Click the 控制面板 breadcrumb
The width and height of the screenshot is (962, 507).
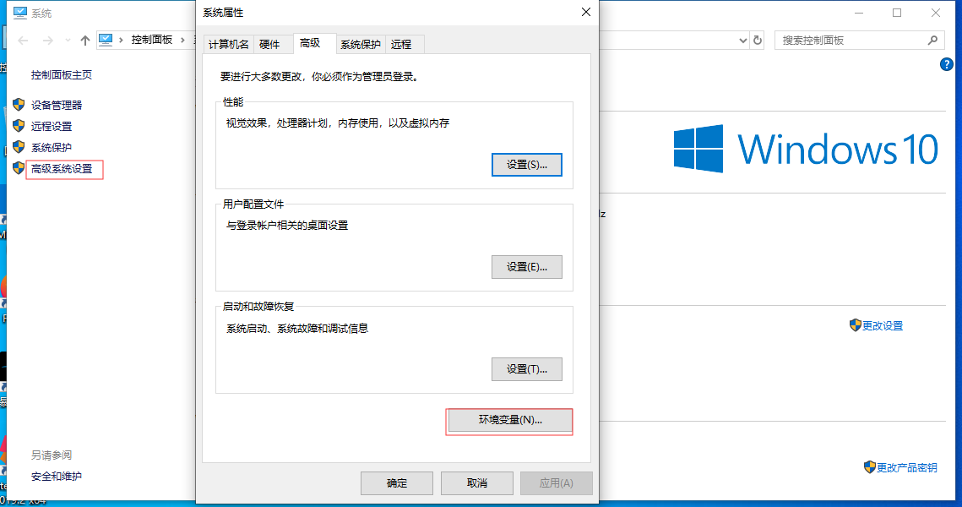click(151, 40)
